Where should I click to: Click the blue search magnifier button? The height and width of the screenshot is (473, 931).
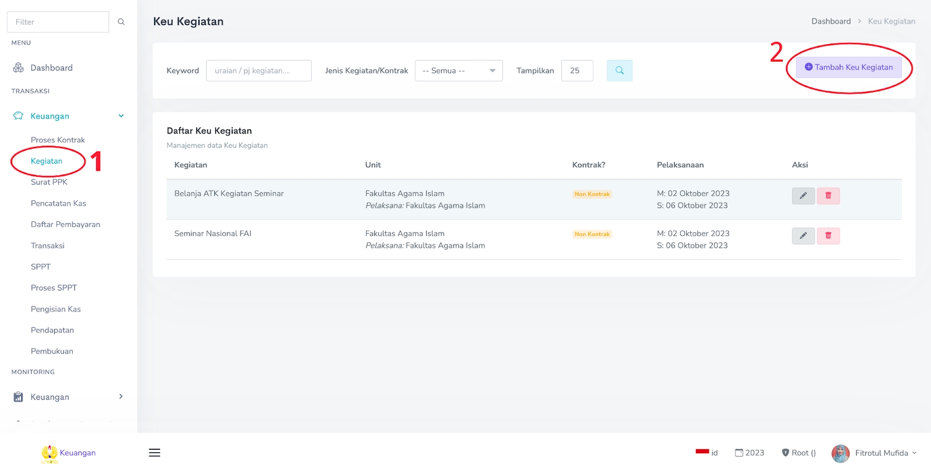click(619, 70)
